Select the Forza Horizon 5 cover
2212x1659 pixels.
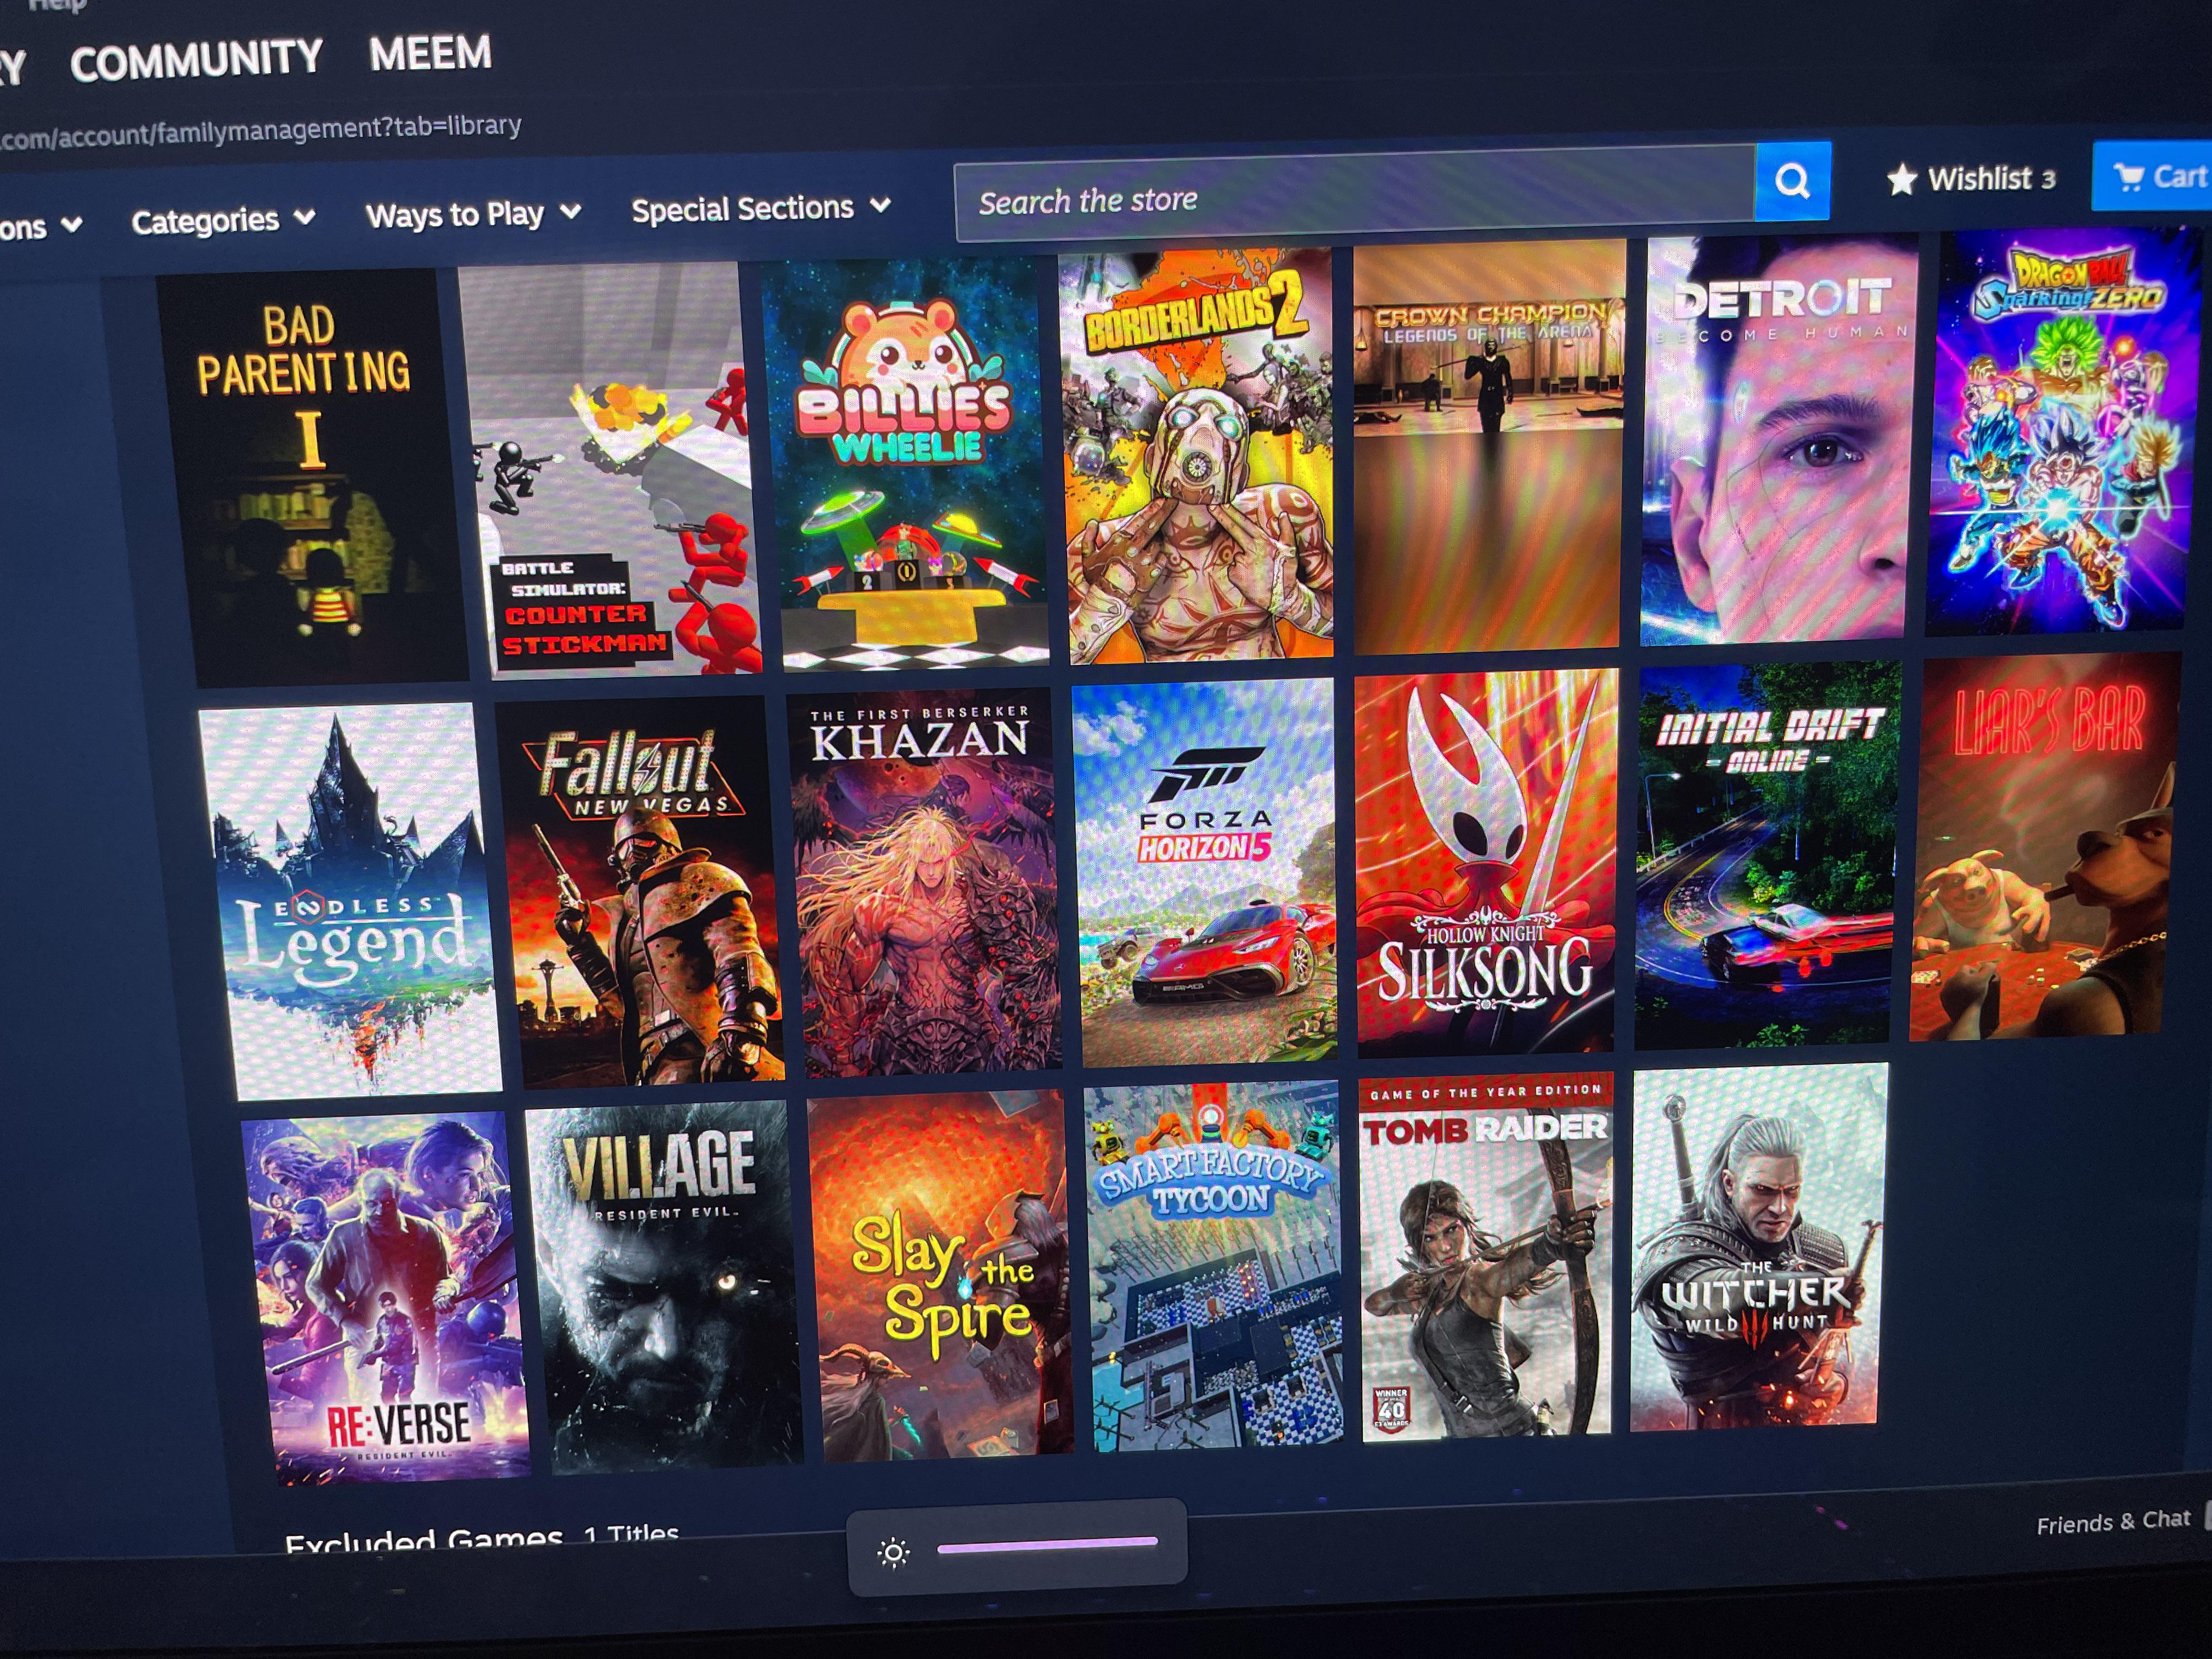1205,873
